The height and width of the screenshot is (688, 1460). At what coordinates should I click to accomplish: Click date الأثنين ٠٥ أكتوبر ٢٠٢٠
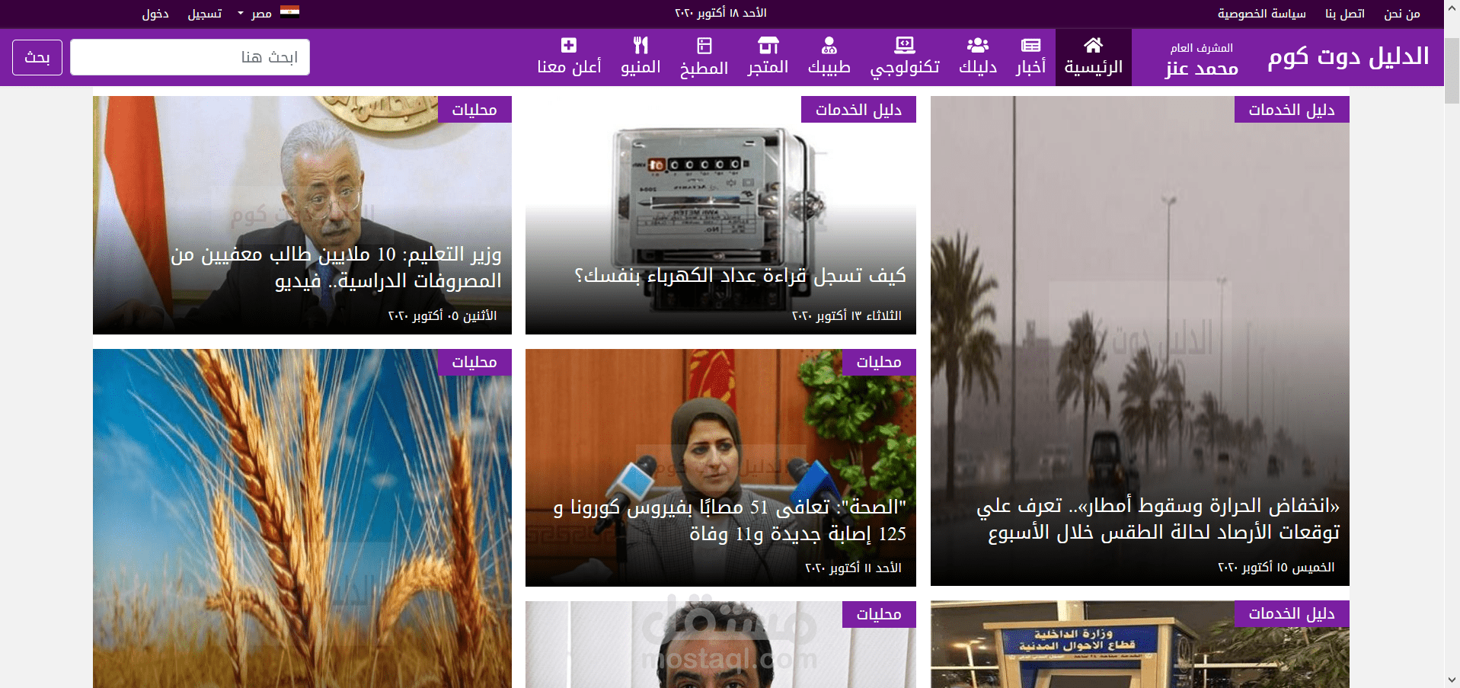pyautogui.click(x=442, y=315)
